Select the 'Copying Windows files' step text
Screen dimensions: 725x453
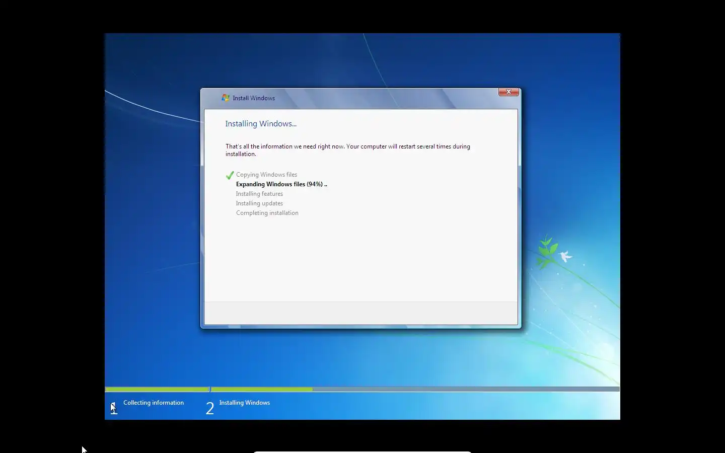coord(266,175)
